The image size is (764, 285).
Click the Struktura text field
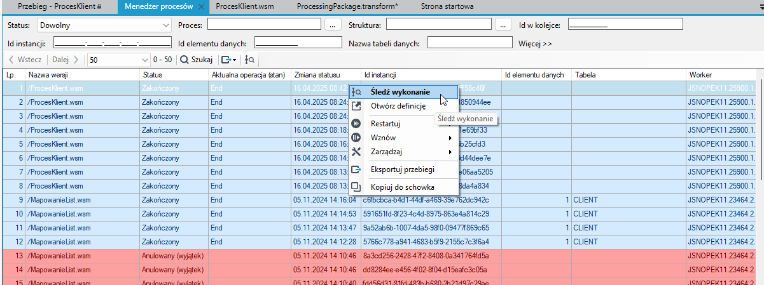click(439, 25)
